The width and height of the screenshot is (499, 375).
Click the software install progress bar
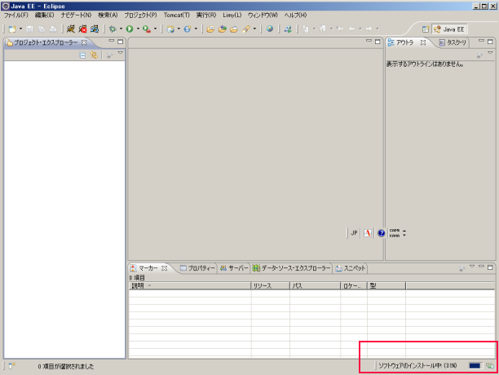point(475,366)
